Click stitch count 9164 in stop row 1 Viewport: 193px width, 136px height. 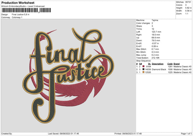click(x=149, y=66)
